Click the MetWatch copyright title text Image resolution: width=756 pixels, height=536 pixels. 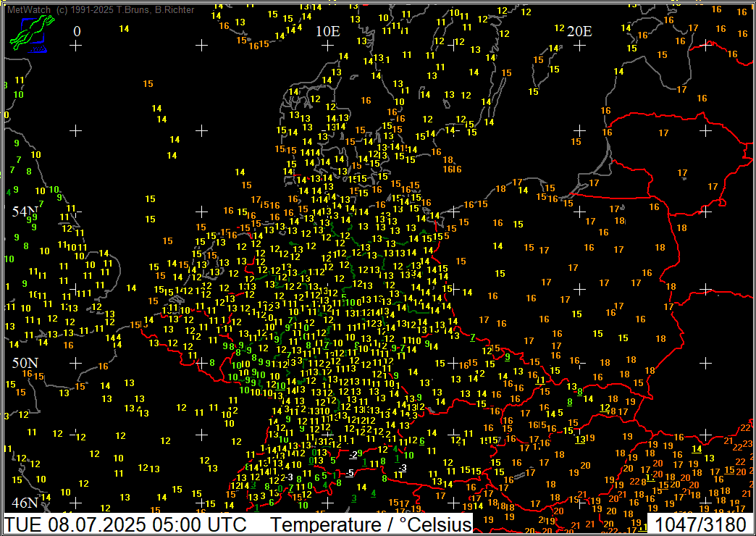click(x=101, y=9)
